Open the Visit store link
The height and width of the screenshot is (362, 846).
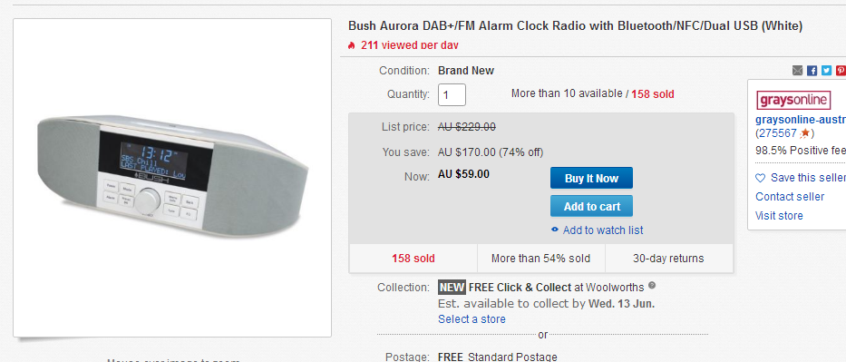click(779, 216)
